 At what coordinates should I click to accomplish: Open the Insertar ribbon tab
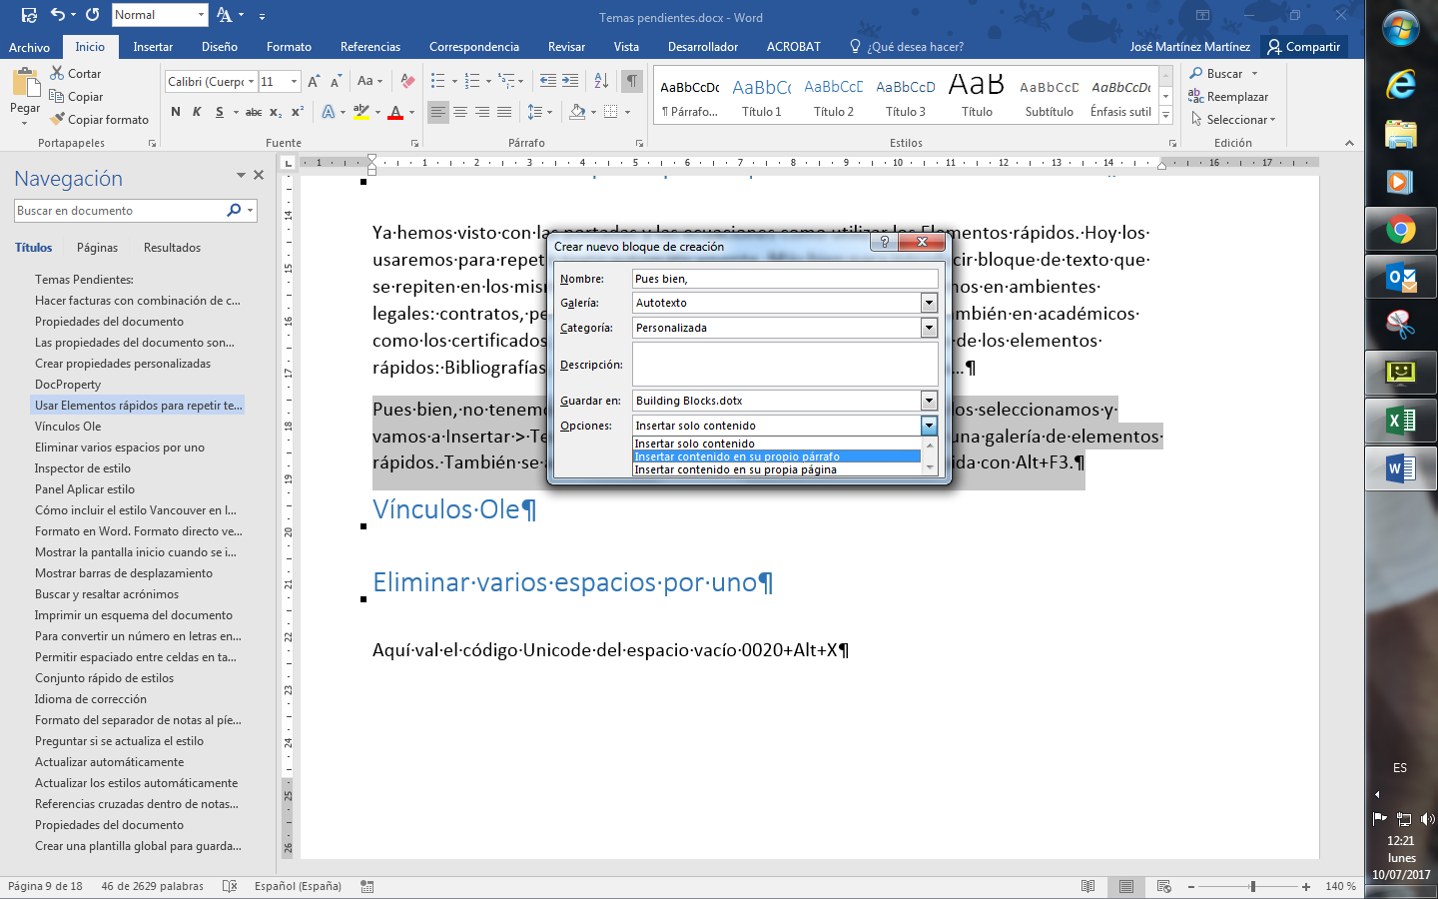click(153, 47)
